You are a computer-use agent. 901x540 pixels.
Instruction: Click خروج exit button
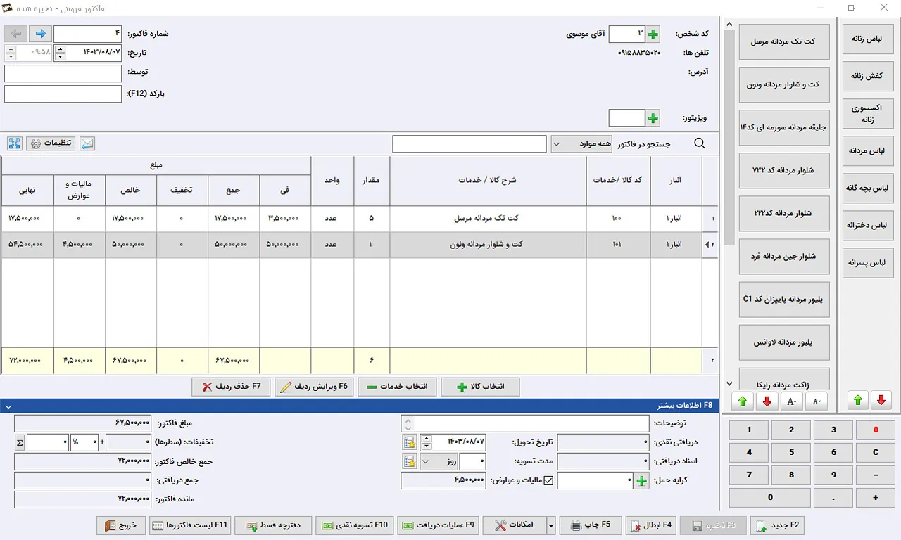pyautogui.click(x=121, y=525)
